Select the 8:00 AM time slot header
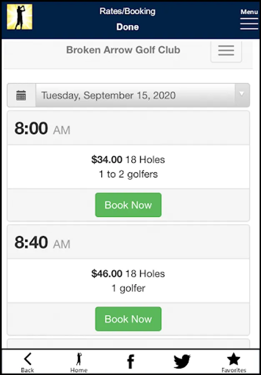The width and height of the screenshot is (261, 375). [x=42, y=128]
